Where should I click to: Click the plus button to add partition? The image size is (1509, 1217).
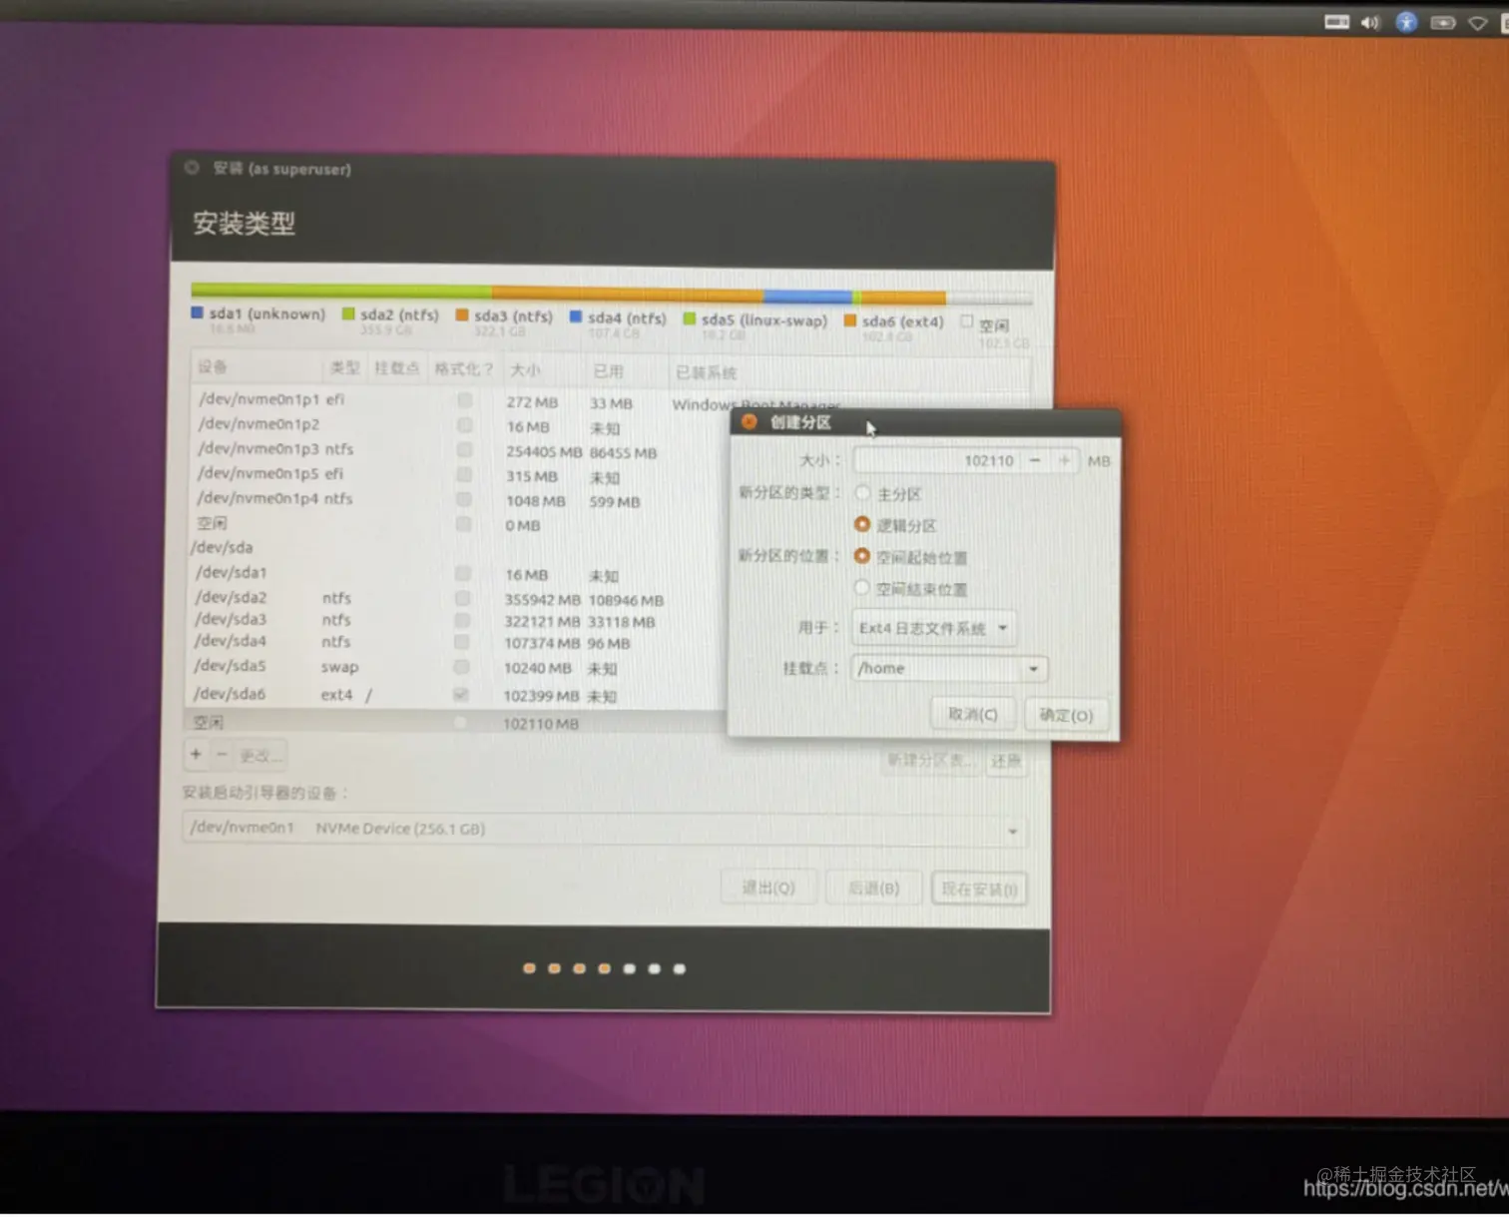point(197,754)
